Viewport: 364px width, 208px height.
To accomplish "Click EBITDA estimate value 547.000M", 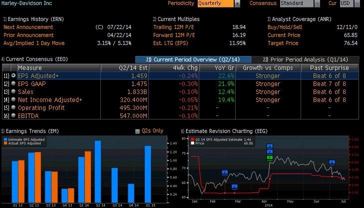I will [x=133, y=115].
